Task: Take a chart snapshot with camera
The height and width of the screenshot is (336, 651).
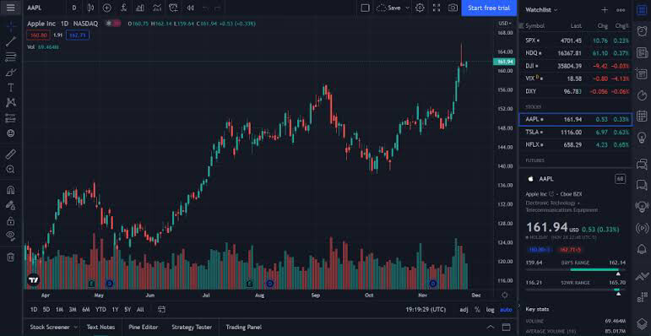Action: [453, 8]
